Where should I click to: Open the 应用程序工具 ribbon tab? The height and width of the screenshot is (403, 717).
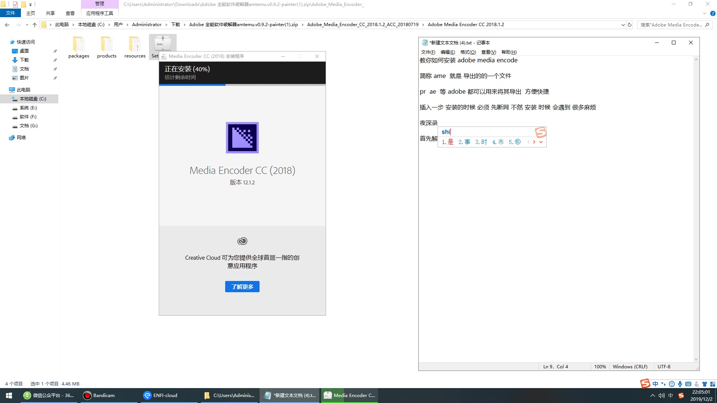click(99, 13)
